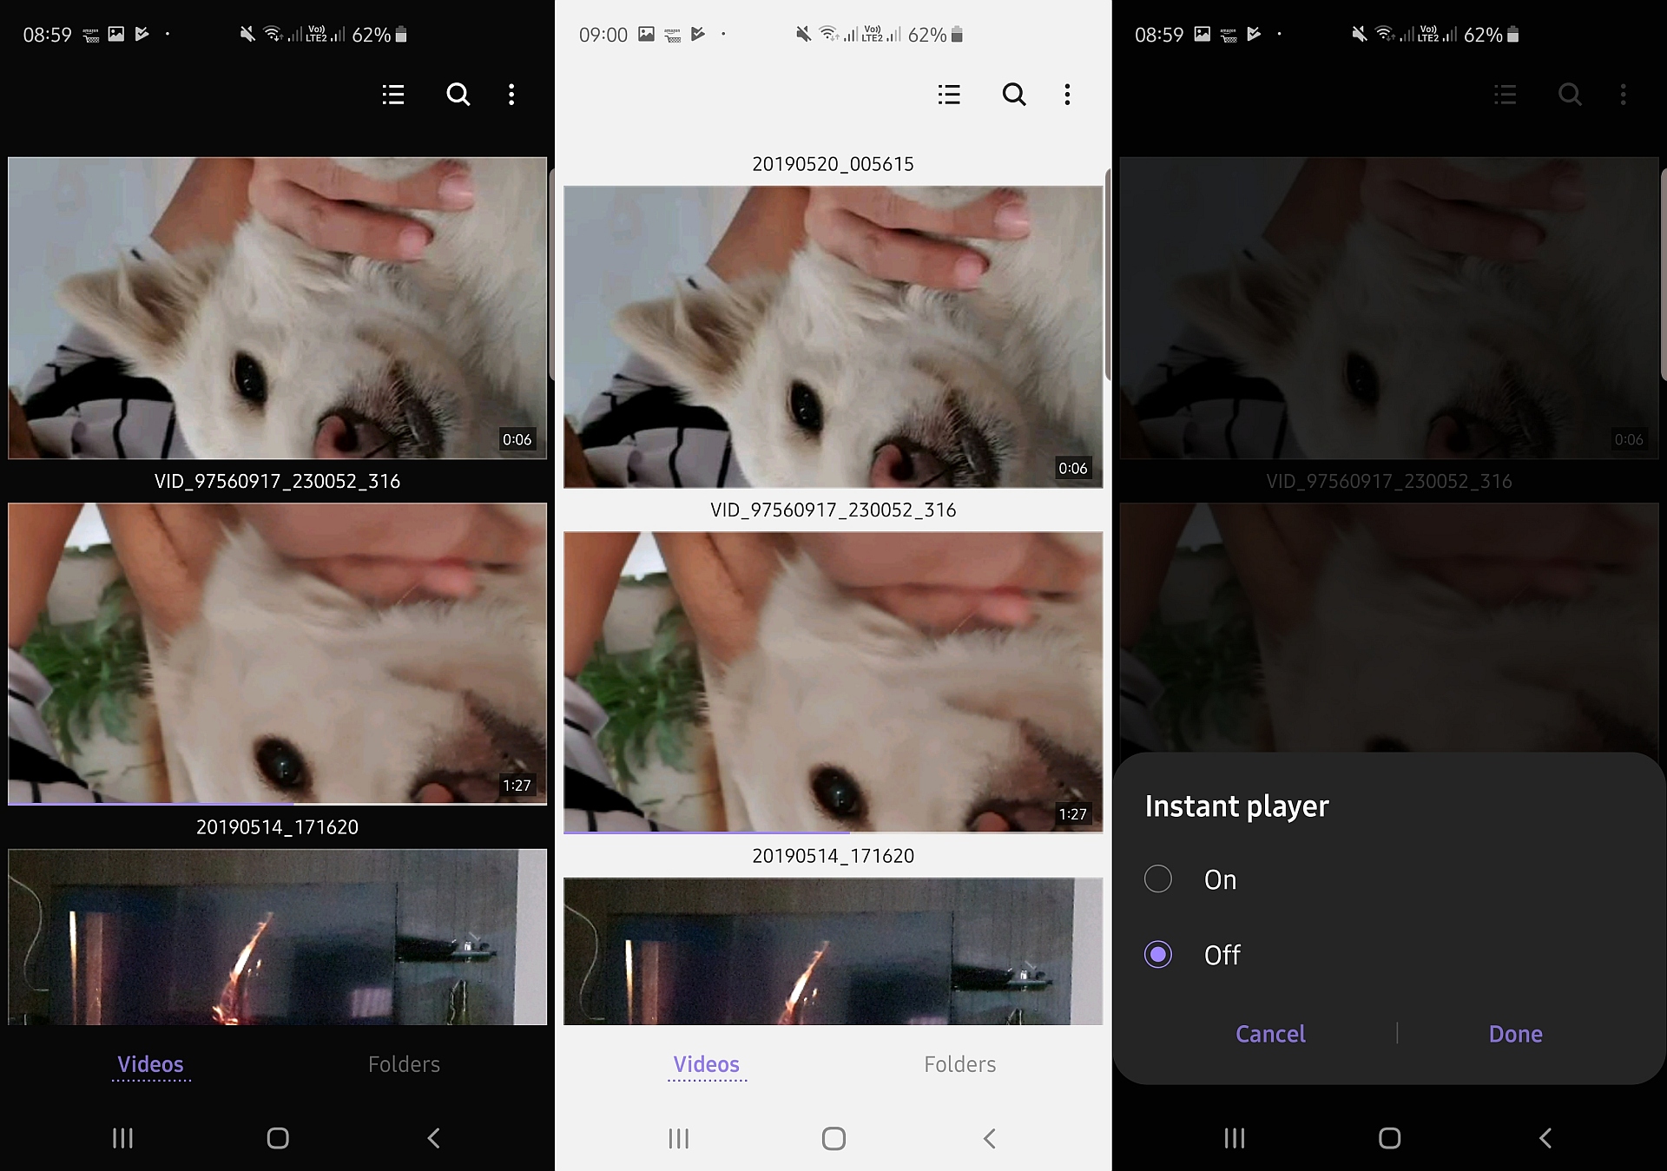Select the Off radio button for Instant player
The height and width of the screenshot is (1171, 1667).
1158,955
